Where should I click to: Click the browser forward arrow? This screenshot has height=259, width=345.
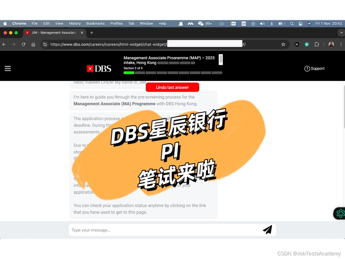[14, 44]
